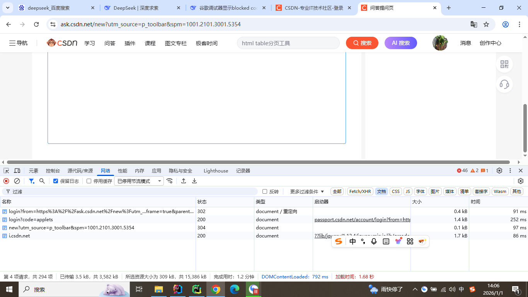Screen dimensions: 528x297
Task: Click the customer service headset icon
Action: coord(504,84)
